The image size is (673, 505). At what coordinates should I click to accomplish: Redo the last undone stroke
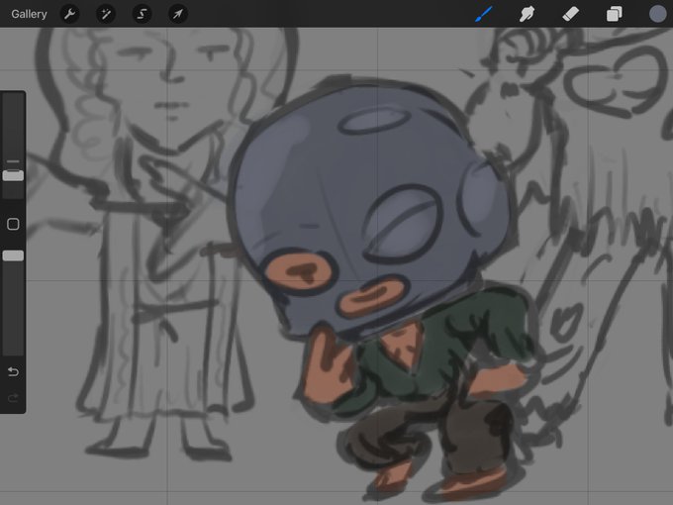point(13,398)
